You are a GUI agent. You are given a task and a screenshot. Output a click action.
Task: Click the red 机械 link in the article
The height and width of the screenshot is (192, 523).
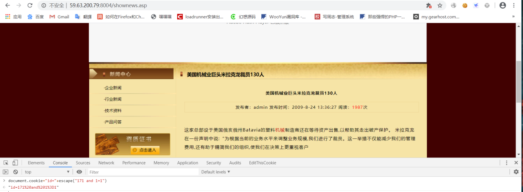(280, 130)
